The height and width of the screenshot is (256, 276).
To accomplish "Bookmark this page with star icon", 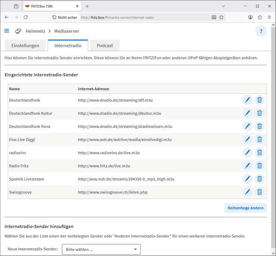I will coord(221,17).
